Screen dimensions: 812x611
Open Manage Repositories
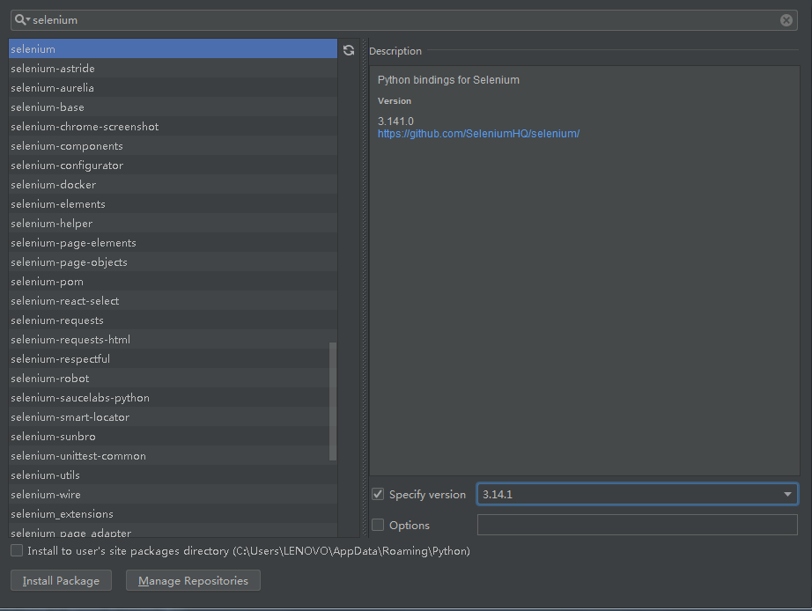(x=193, y=580)
